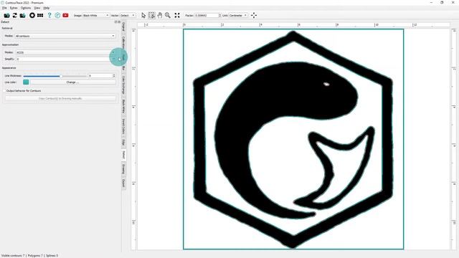Switch to the Edge vertical tab
Screen dimensions: 459x258
pos(123,143)
